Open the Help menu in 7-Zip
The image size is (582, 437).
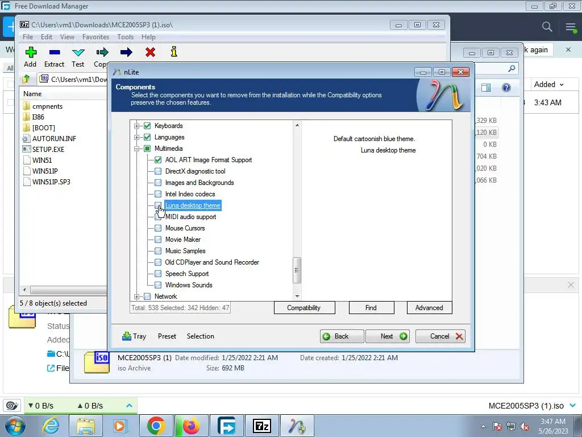pyautogui.click(x=148, y=37)
